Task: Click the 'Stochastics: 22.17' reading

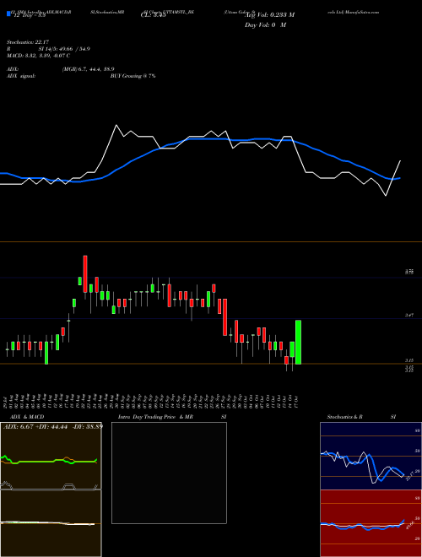Action: (27, 42)
